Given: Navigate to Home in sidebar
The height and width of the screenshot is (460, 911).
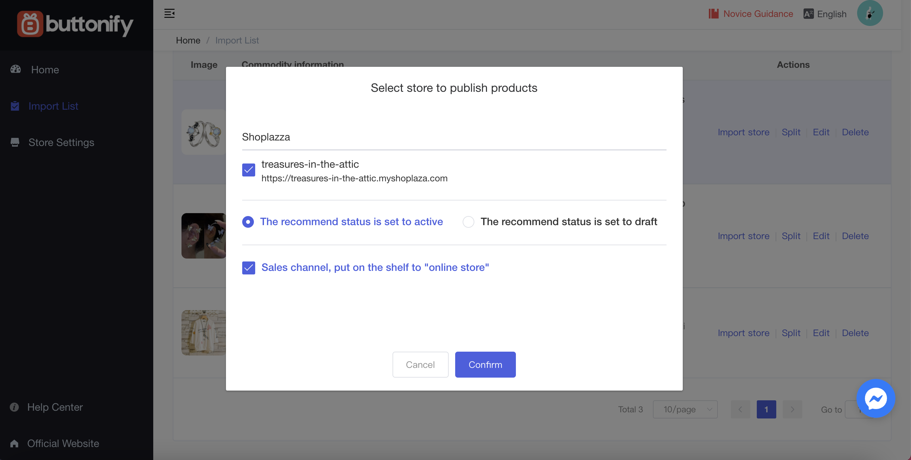Looking at the screenshot, I should click(x=45, y=70).
